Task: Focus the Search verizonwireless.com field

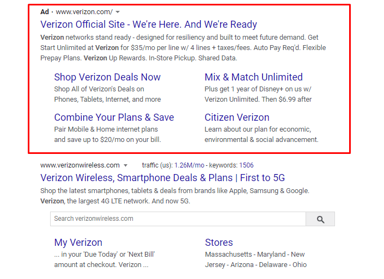Action: pyautogui.click(x=178, y=219)
